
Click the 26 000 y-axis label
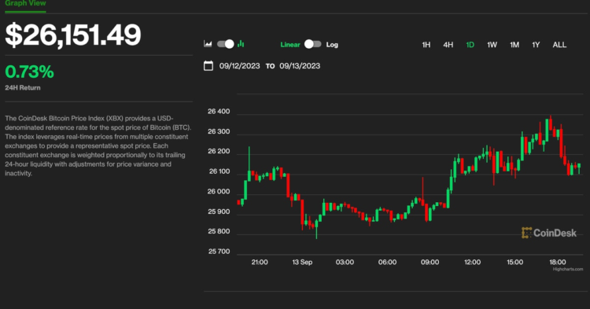(x=219, y=191)
